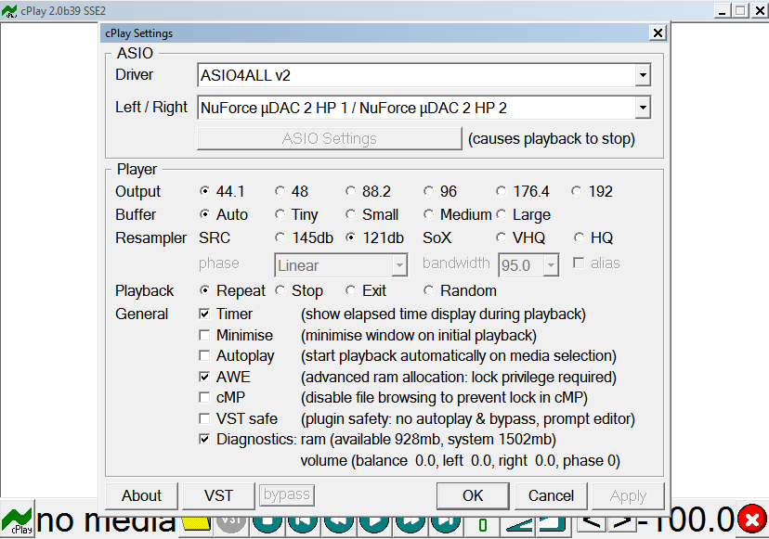Click the cPlay logo icon in bottom bar
Viewport: 769px width, 539px height.
[x=18, y=520]
